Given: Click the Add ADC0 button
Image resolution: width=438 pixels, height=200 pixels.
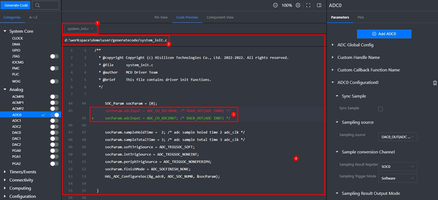Looking at the screenshot, I should tap(384, 34).
